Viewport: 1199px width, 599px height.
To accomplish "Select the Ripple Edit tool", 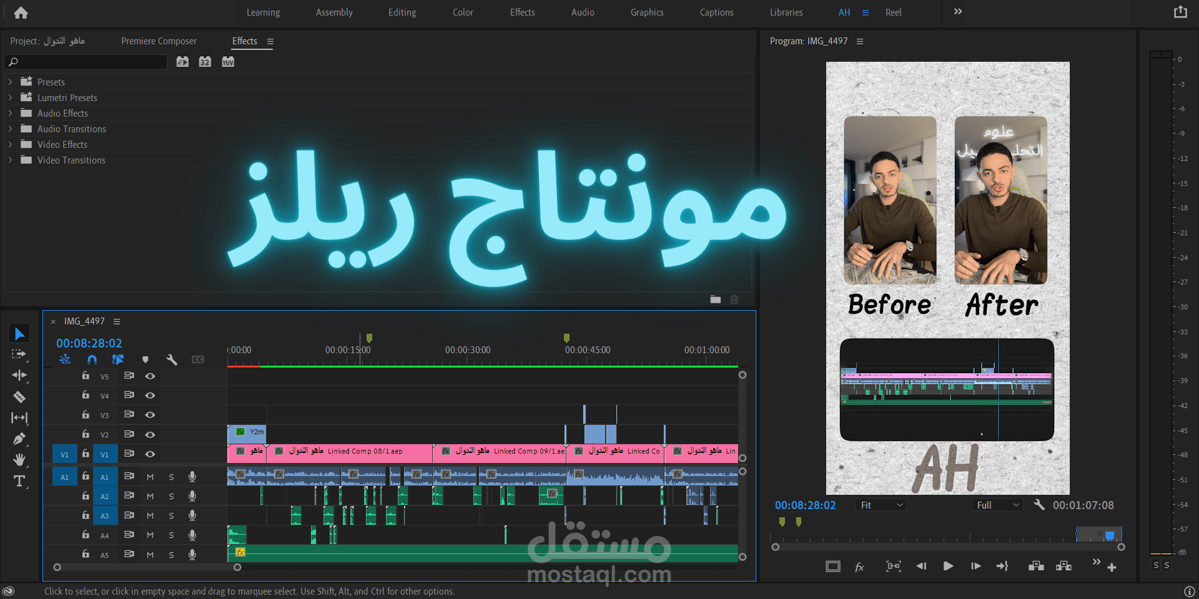I will (19, 375).
